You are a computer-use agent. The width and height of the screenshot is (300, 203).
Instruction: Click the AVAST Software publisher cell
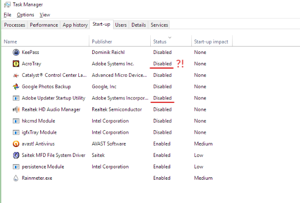109,144
